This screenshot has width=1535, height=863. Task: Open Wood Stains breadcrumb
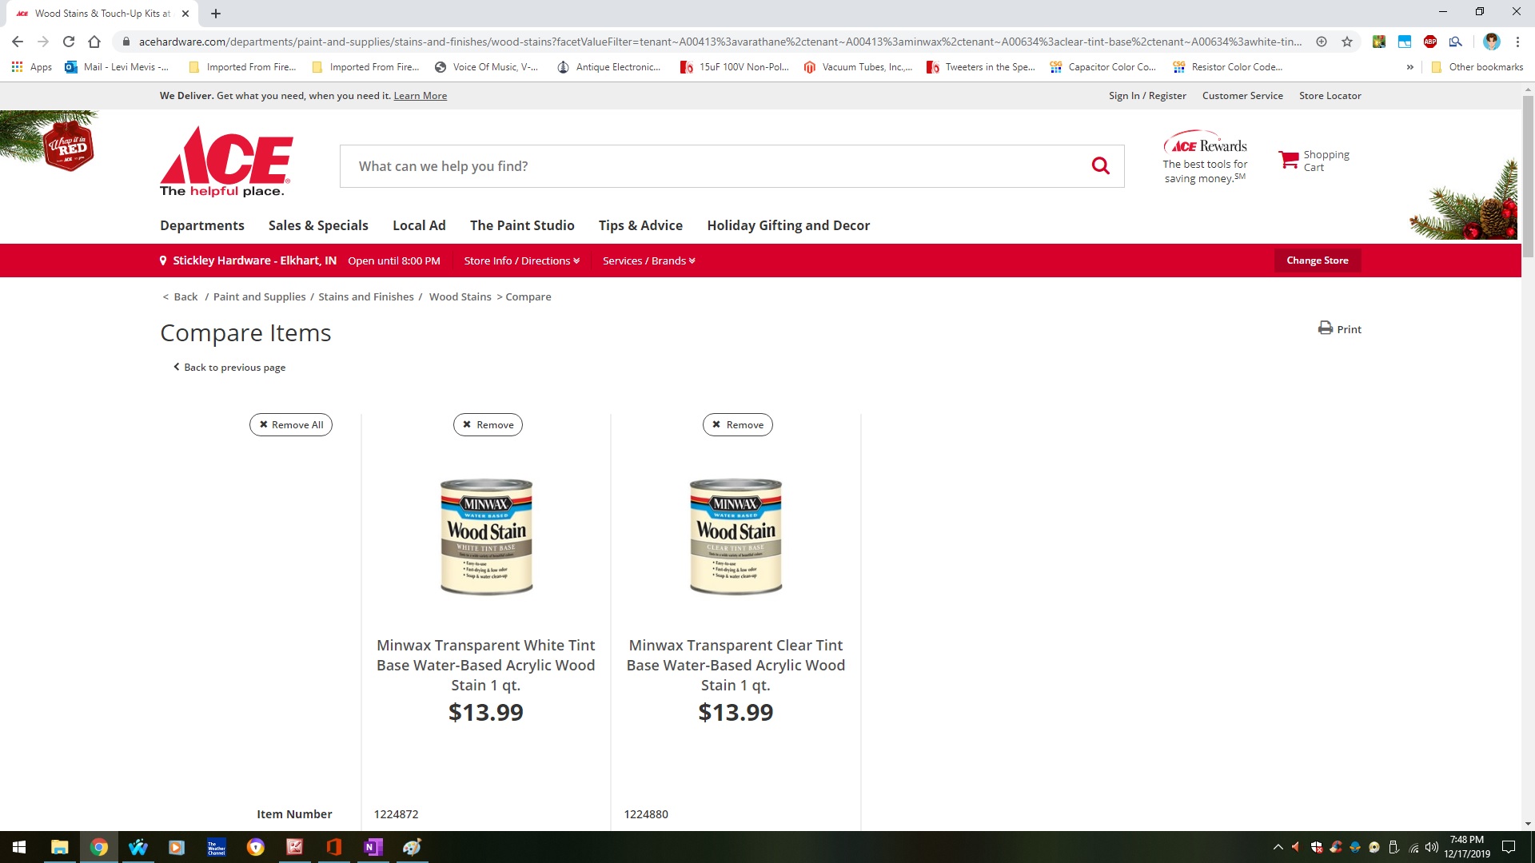pos(460,296)
